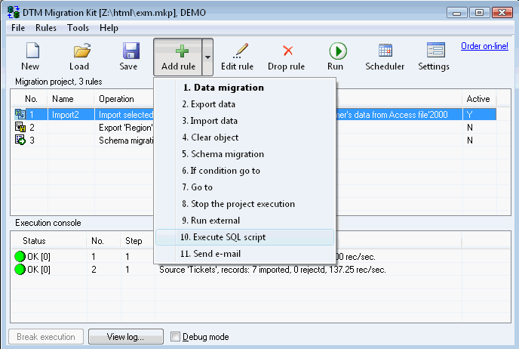The image size is (519, 349).
Task: Click the Load project folder icon
Action: coord(81,51)
